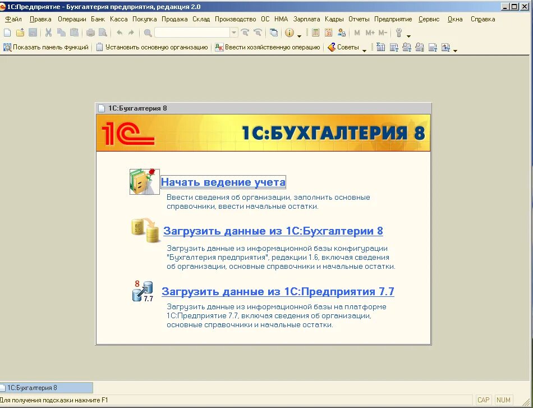Image resolution: width=533 pixels, height=408 pixels.
Task: Open the Правка menu
Action: click(x=40, y=19)
